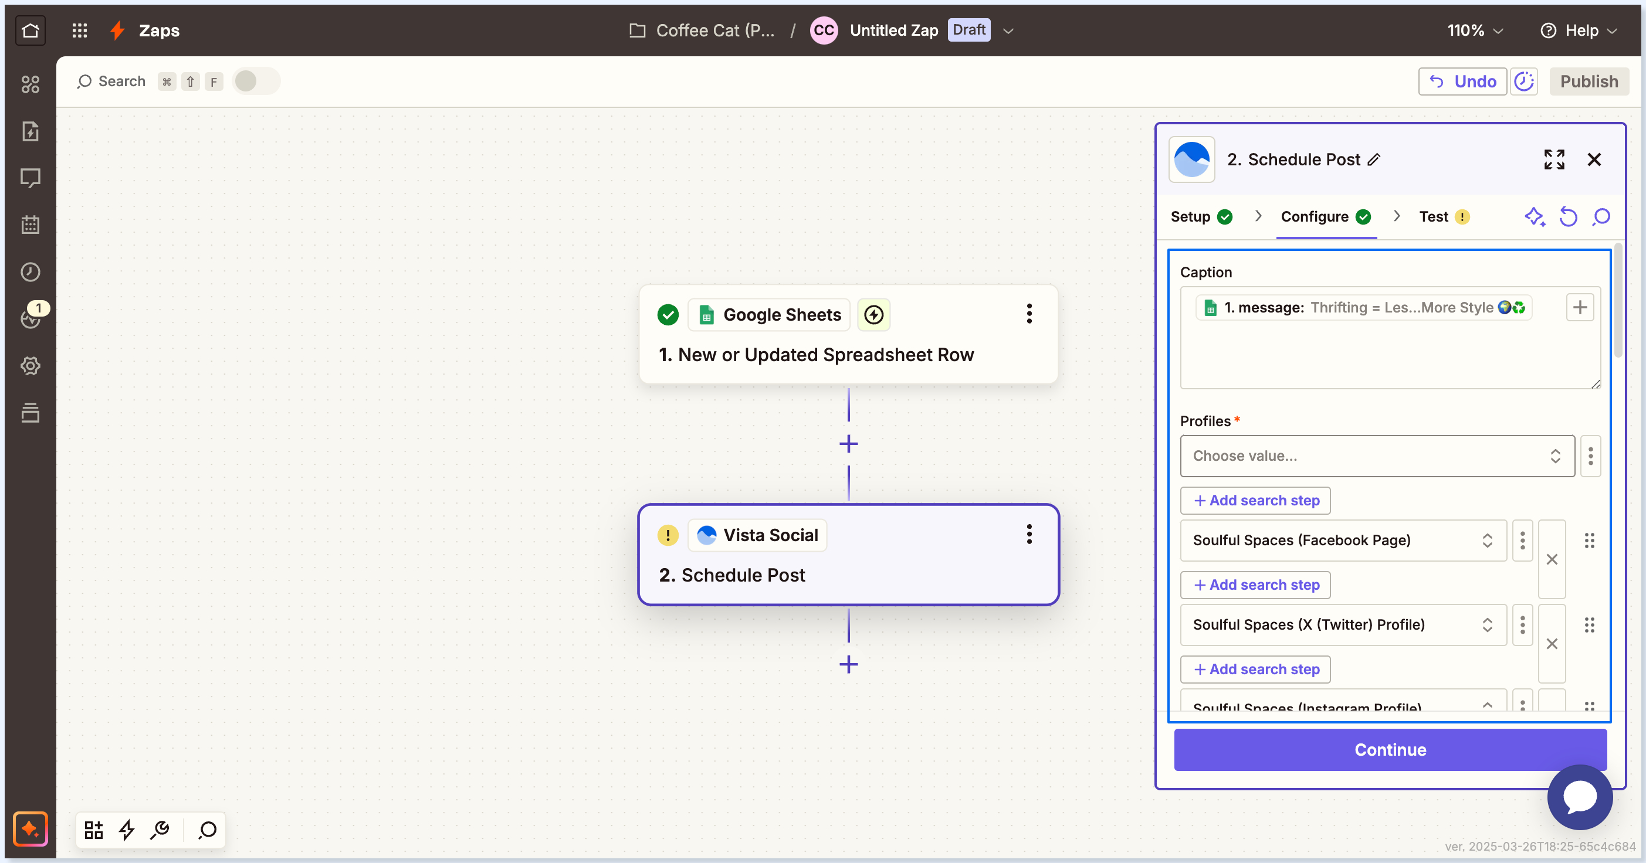Screen dimensions: 1646x863
Task: Open the apps grid launcher
Action: click(x=79, y=30)
